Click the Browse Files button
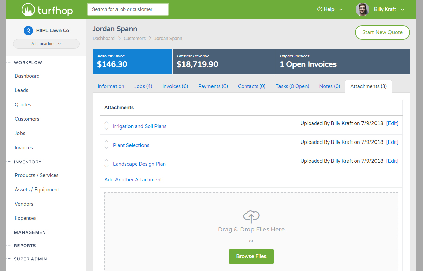 click(251, 256)
